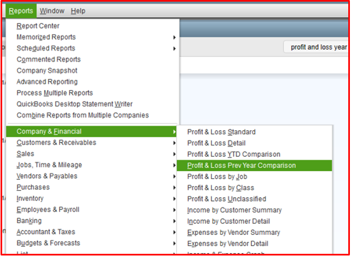Screen dimensions: 351x256
Task: Open Company Snapshot
Action: pos(92,71)
